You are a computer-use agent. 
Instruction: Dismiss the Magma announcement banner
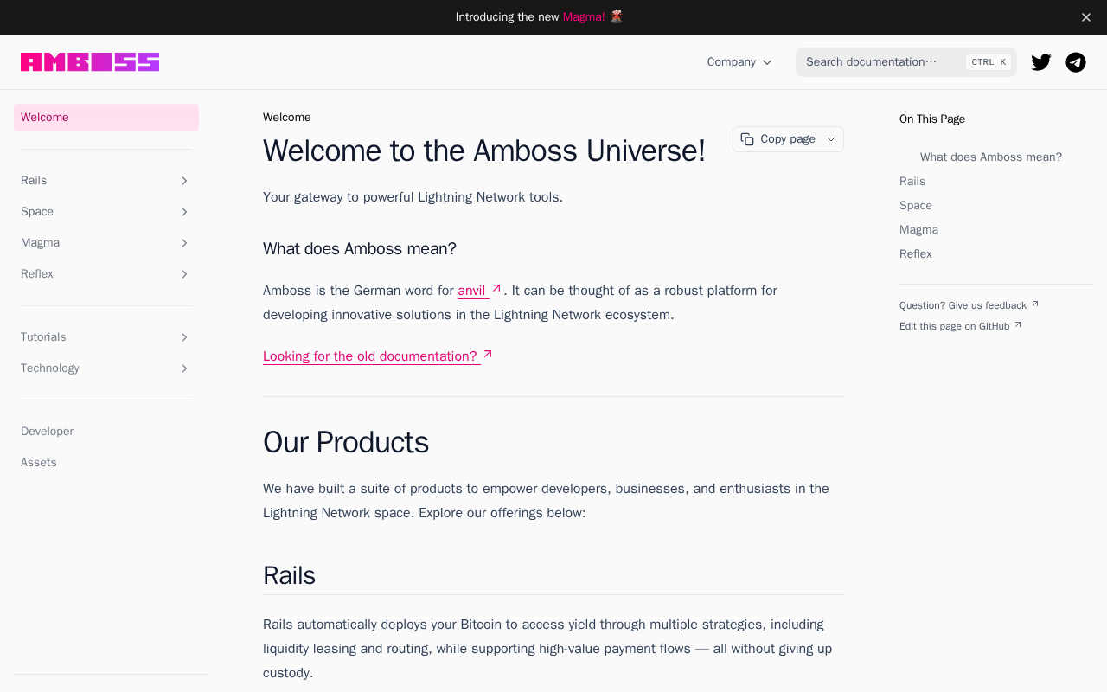(1086, 17)
